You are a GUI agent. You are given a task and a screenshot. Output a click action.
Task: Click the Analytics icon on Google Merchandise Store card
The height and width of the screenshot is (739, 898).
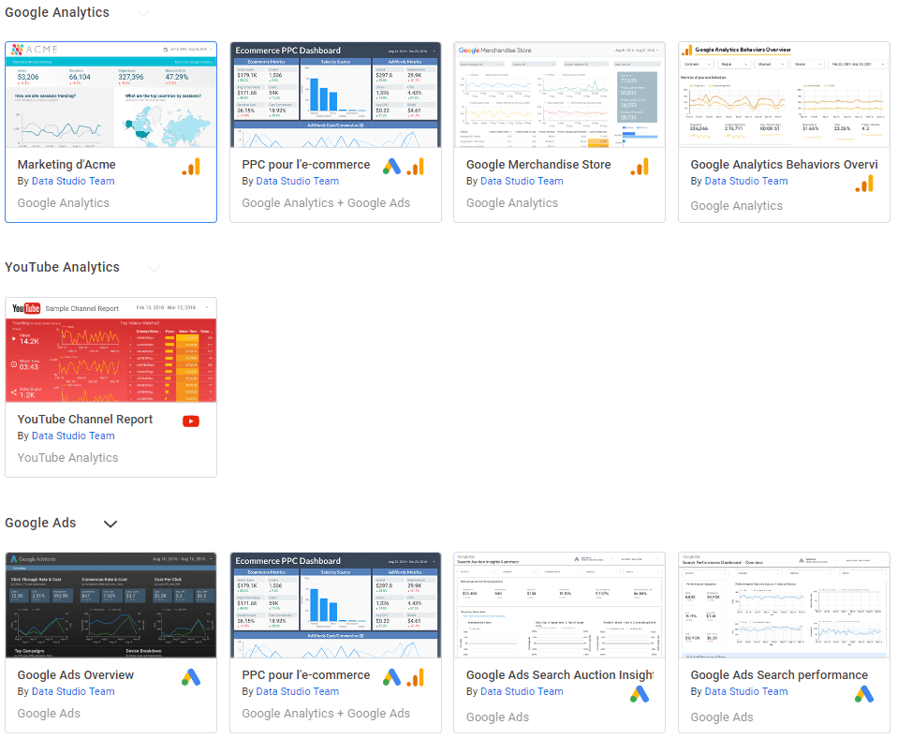tap(640, 167)
